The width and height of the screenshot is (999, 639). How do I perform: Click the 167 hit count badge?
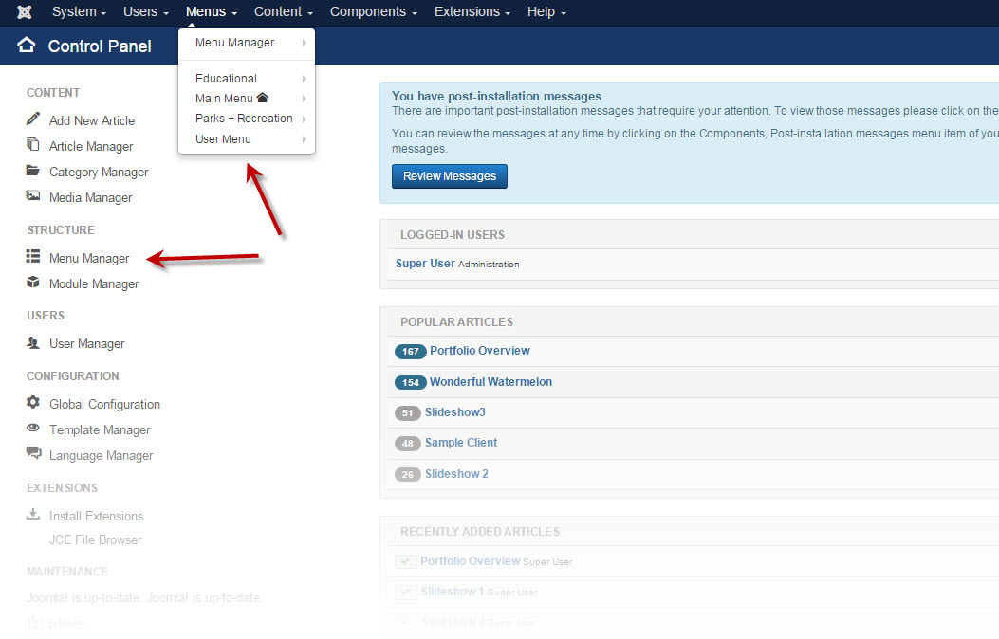coord(409,351)
